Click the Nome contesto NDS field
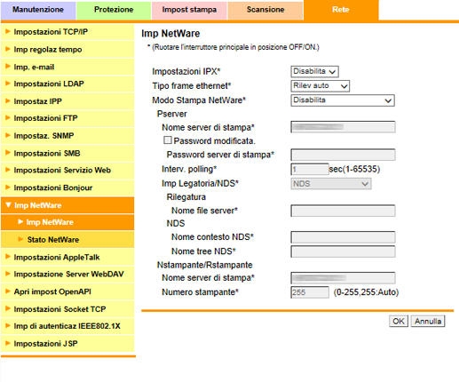459x382 pixels. click(343, 237)
